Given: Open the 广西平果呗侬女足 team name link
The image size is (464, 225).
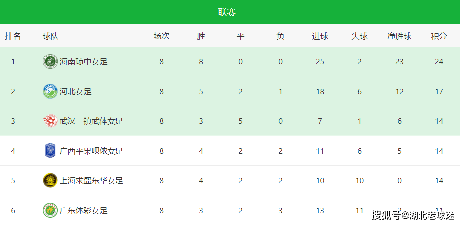Looking at the screenshot, I should coord(91,151).
